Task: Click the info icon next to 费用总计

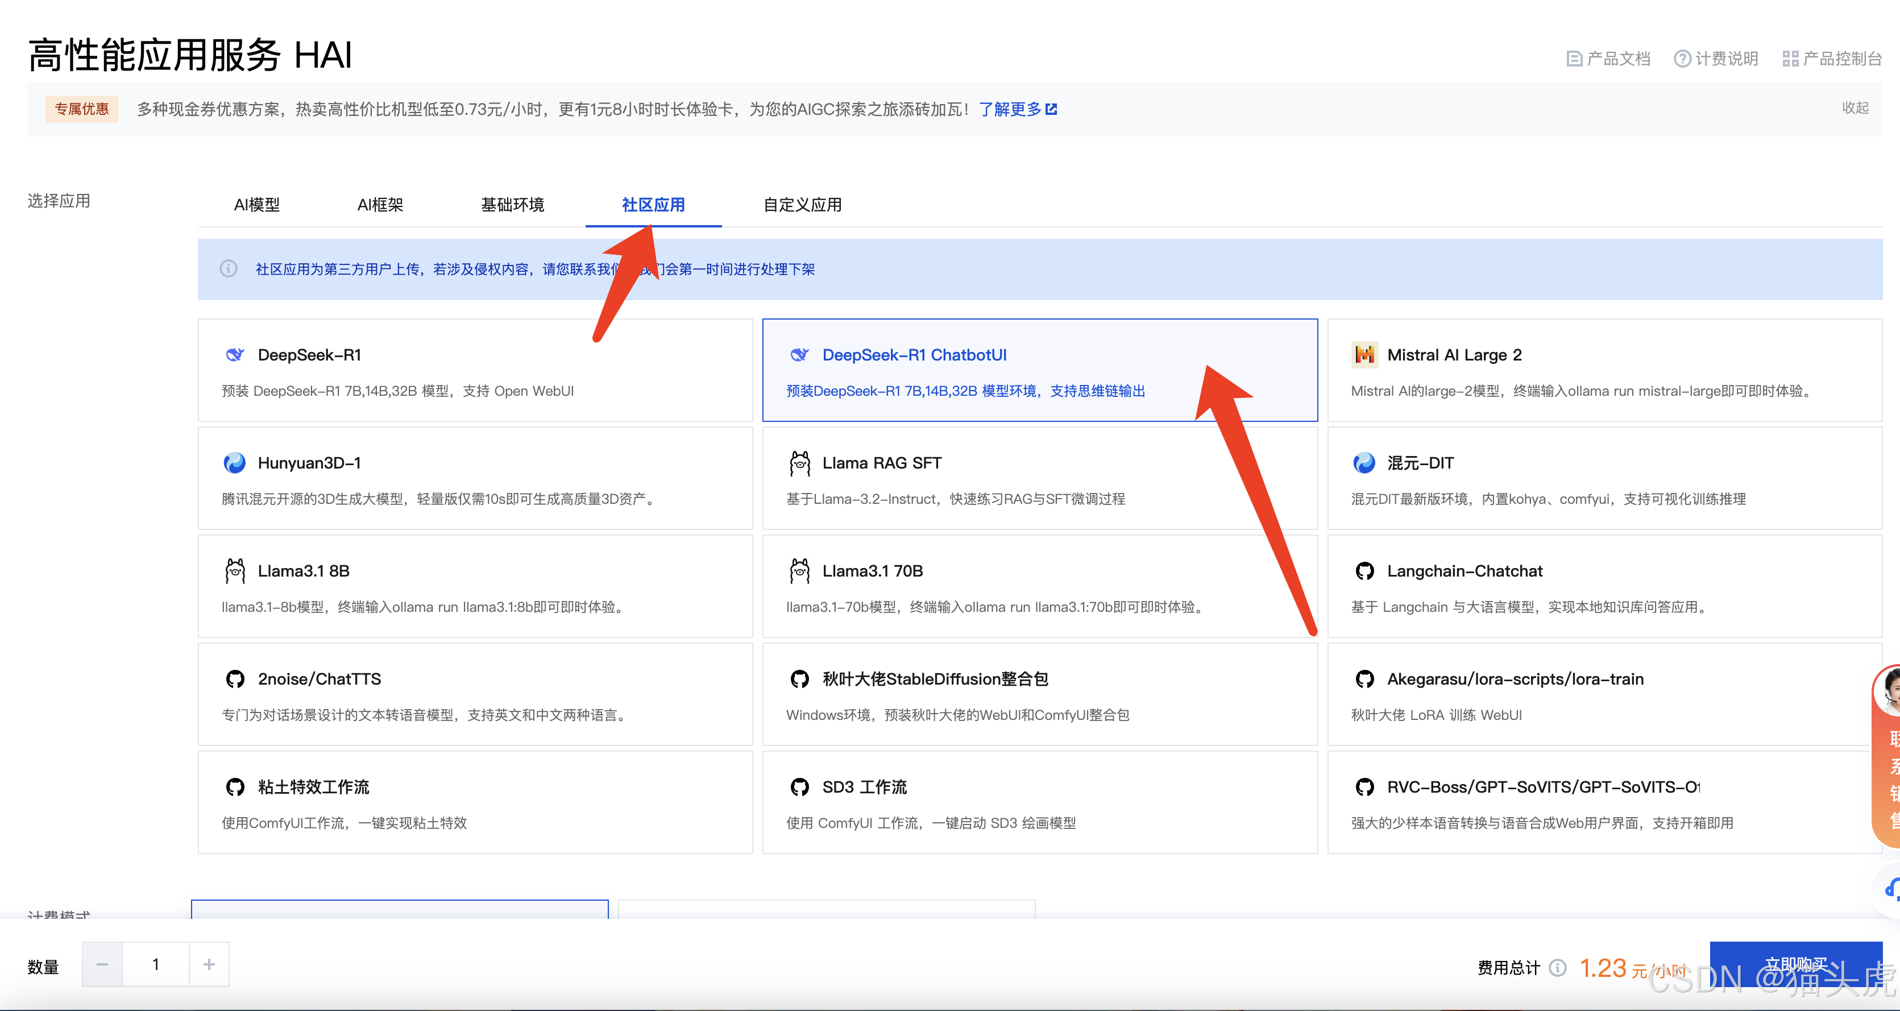Action: pos(1558,967)
